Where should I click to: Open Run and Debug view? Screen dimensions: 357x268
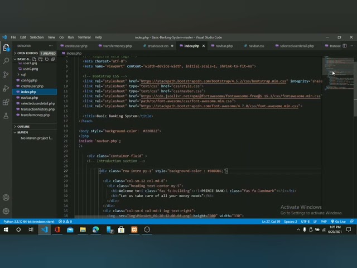6,88
